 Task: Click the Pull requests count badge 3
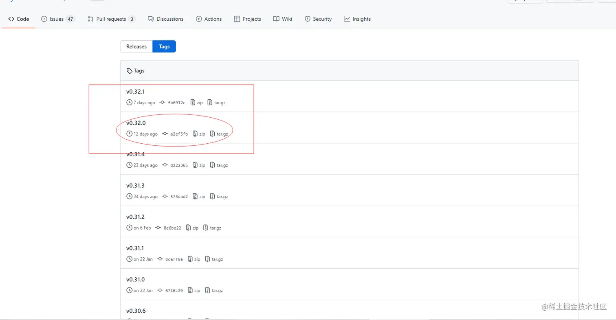point(132,19)
